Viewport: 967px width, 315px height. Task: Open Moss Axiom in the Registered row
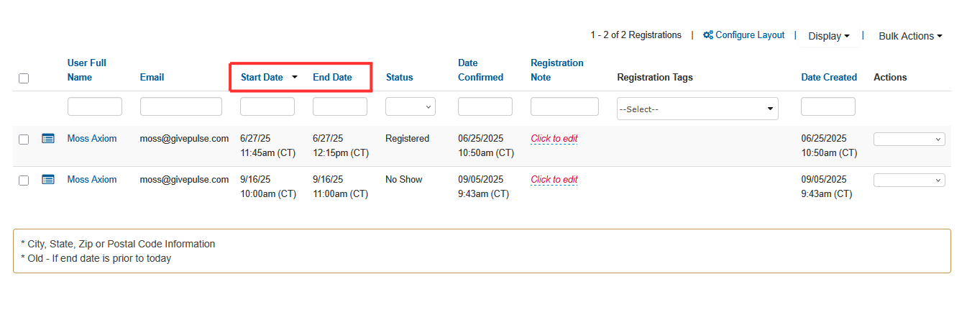click(92, 138)
